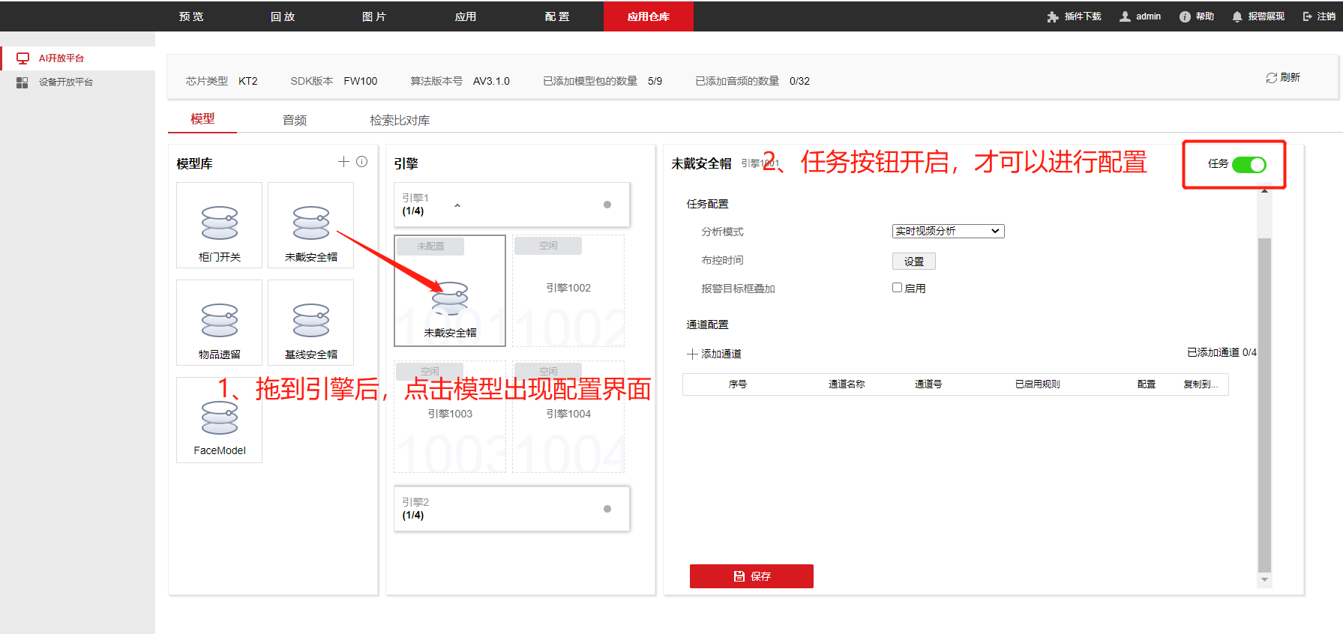The image size is (1343, 634).
Task: Click the red 保存 button
Action: [751, 576]
